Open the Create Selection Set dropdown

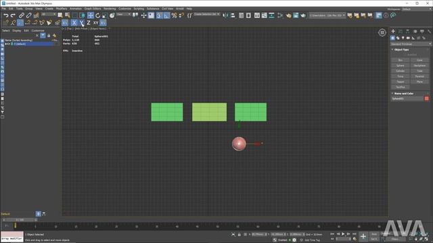tap(207, 14)
